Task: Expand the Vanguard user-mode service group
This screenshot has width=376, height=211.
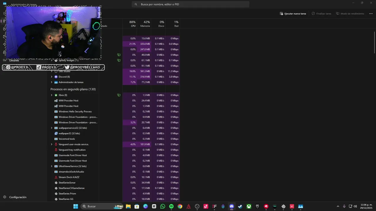Action: click(52, 144)
